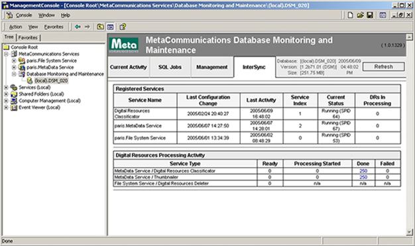
Task: Collapse Database Monitoring and Maintenance node
Action: 14,74
